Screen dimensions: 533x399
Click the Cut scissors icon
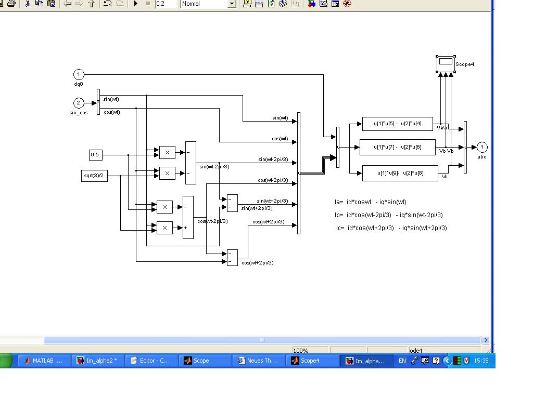click(x=28, y=4)
